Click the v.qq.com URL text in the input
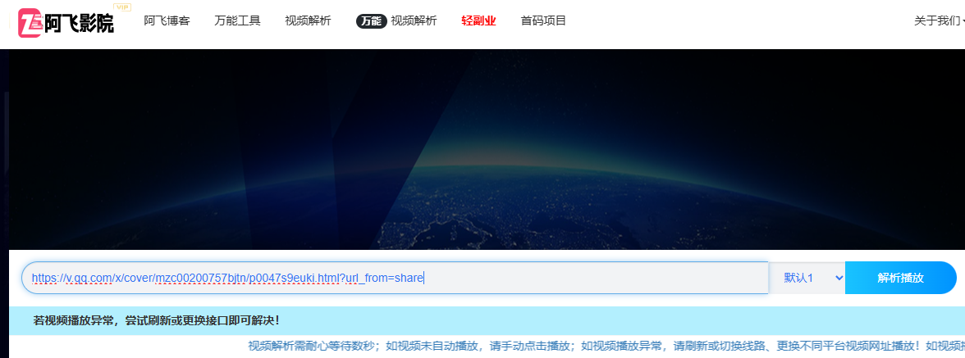Image resolution: width=965 pixels, height=358 pixels. (227, 278)
